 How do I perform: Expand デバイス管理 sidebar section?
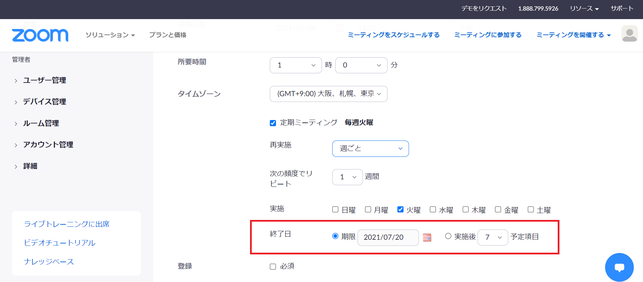(44, 102)
